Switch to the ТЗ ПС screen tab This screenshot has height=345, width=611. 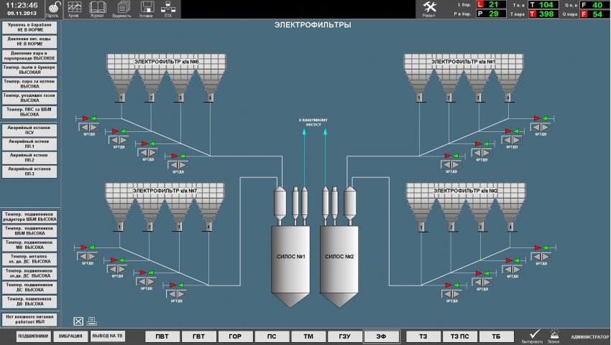[x=460, y=336]
